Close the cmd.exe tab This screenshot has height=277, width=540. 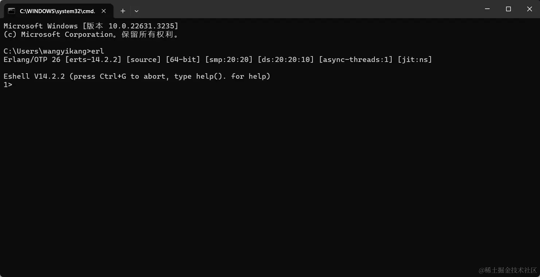104,11
